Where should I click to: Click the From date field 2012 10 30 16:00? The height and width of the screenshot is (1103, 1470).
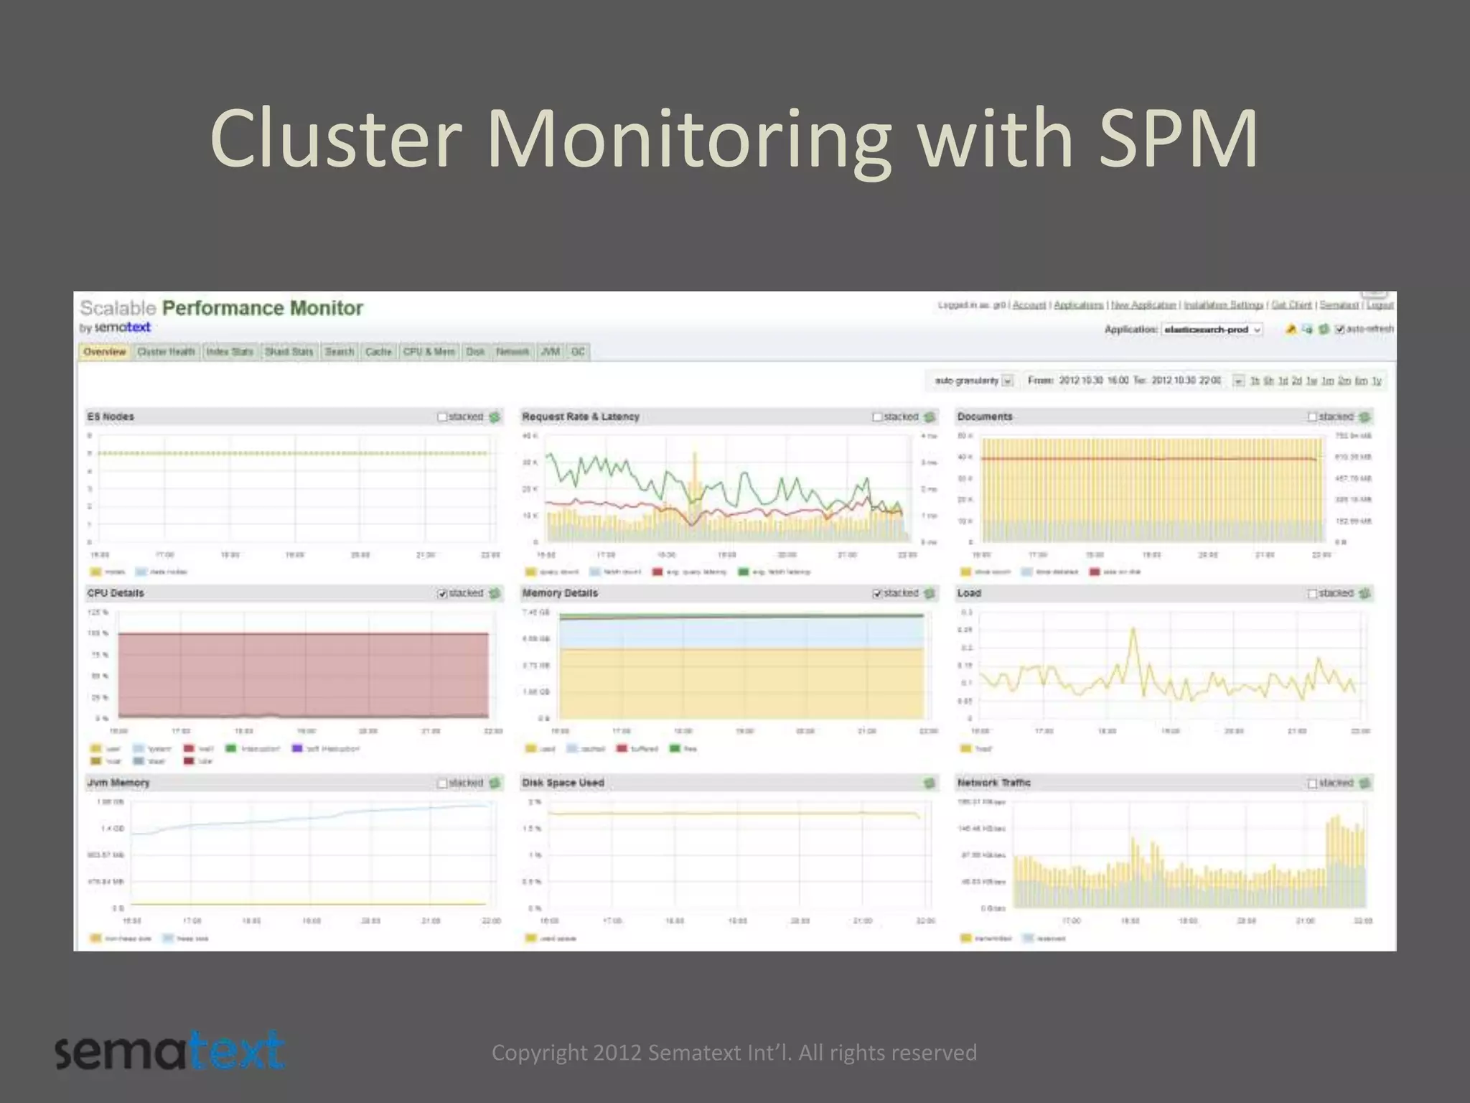[x=1094, y=381]
